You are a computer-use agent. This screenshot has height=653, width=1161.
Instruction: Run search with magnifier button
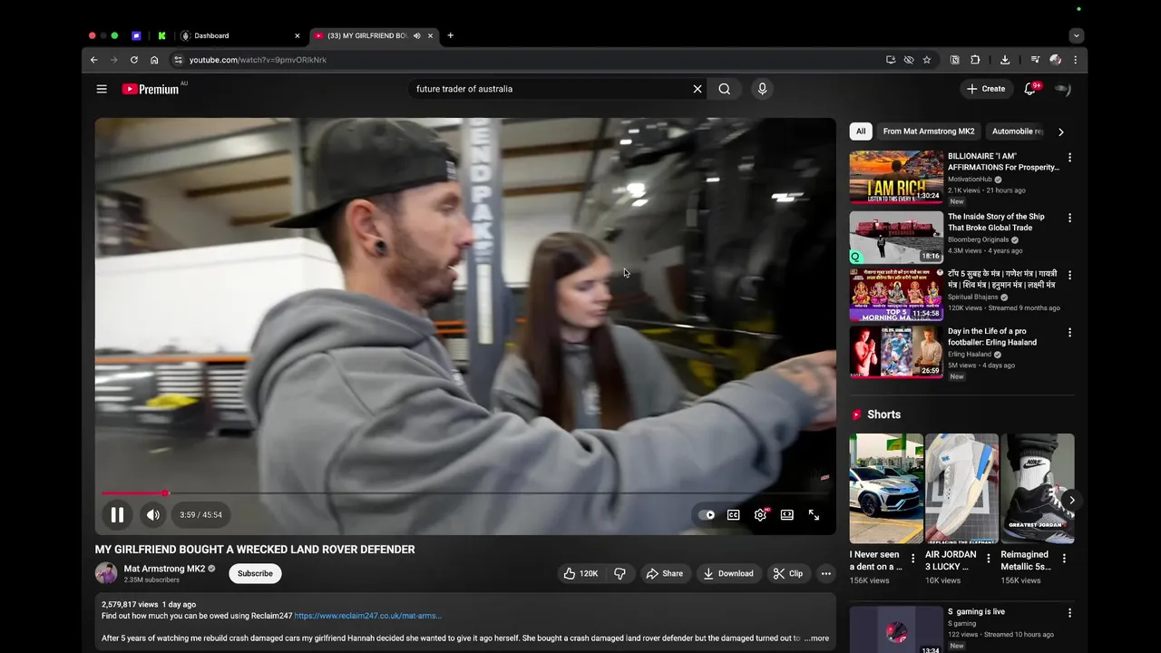click(724, 89)
